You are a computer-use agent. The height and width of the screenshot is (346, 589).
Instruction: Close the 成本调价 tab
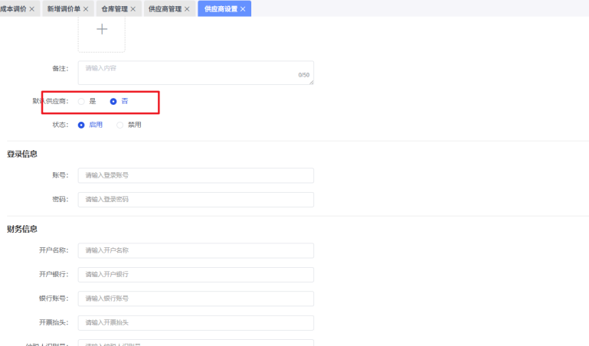32,9
